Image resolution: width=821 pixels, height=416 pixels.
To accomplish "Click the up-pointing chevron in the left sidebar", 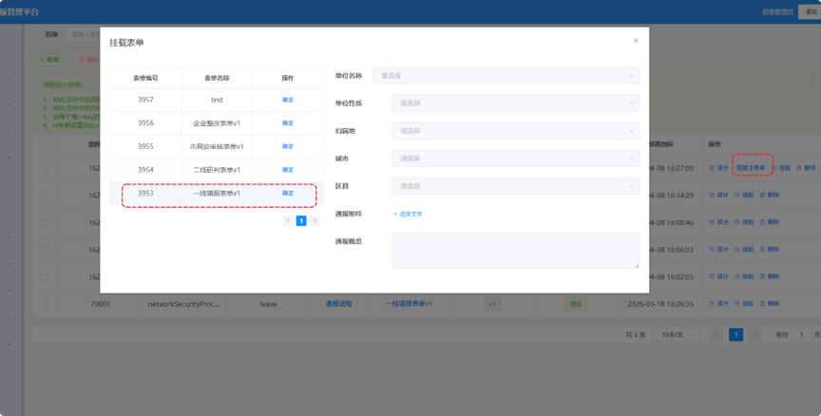I will pos(10,345).
